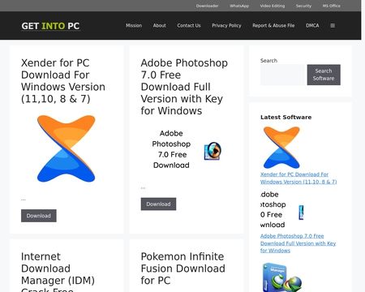
Task: Click the large Xender logo image
Action: (x=67, y=148)
